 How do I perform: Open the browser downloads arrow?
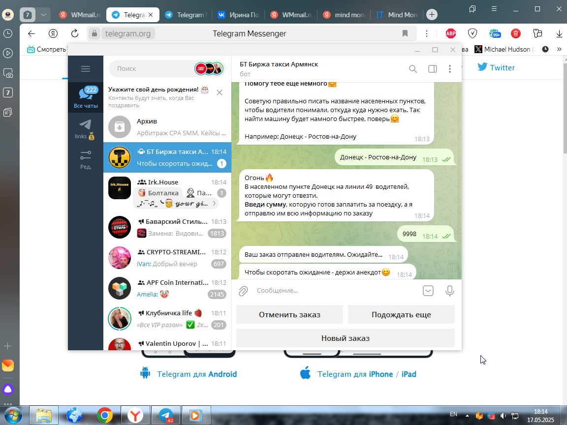pyautogui.click(x=559, y=33)
